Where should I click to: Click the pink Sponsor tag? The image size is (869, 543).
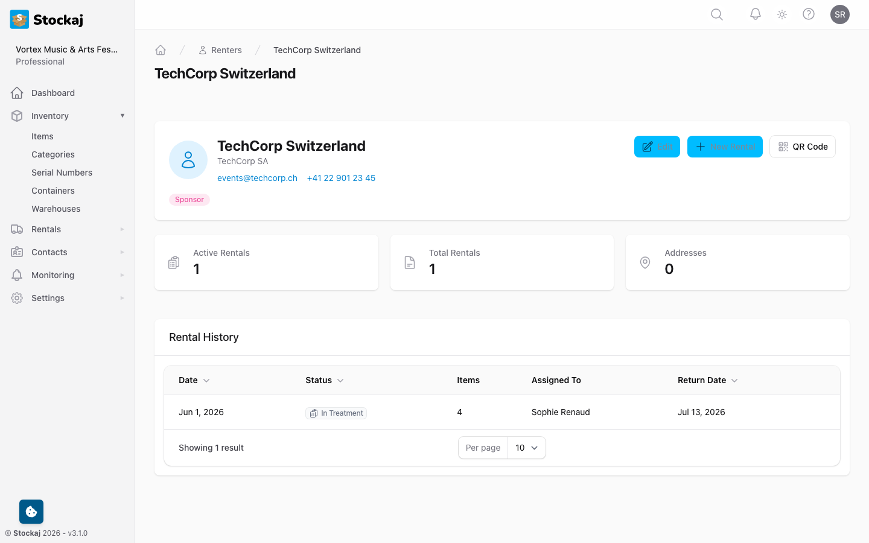coord(189,199)
